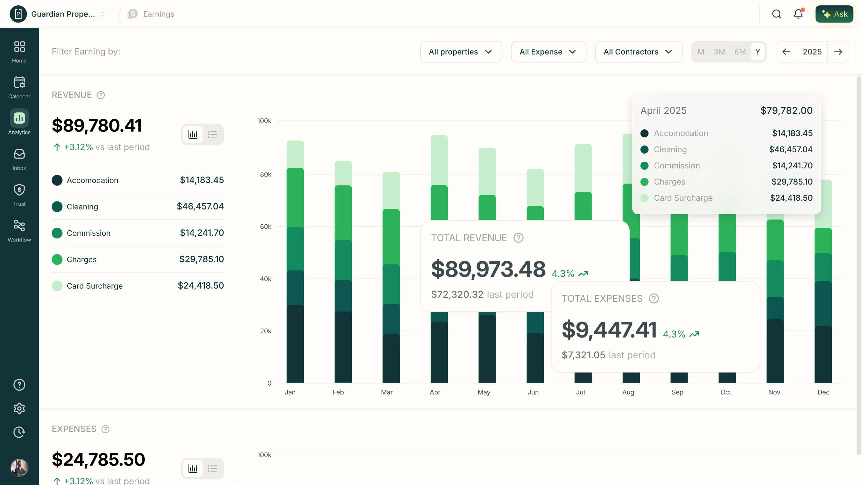The image size is (862, 485).
Task: Open the settings gear in sidebar
Action: [19, 408]
